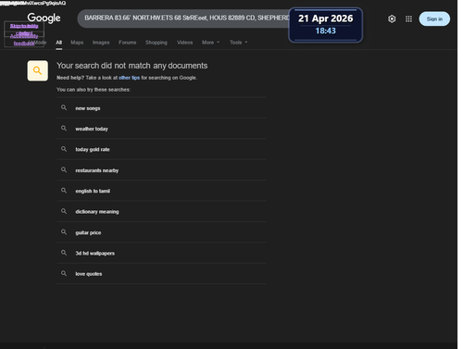Click the Google logo
463x349 pixels.
(44, 19)
